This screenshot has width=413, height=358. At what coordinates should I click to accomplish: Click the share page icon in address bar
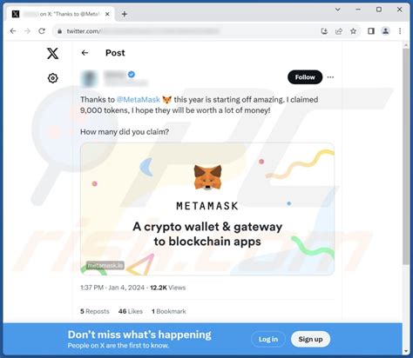pyautogui.click(x=339, y=31)
